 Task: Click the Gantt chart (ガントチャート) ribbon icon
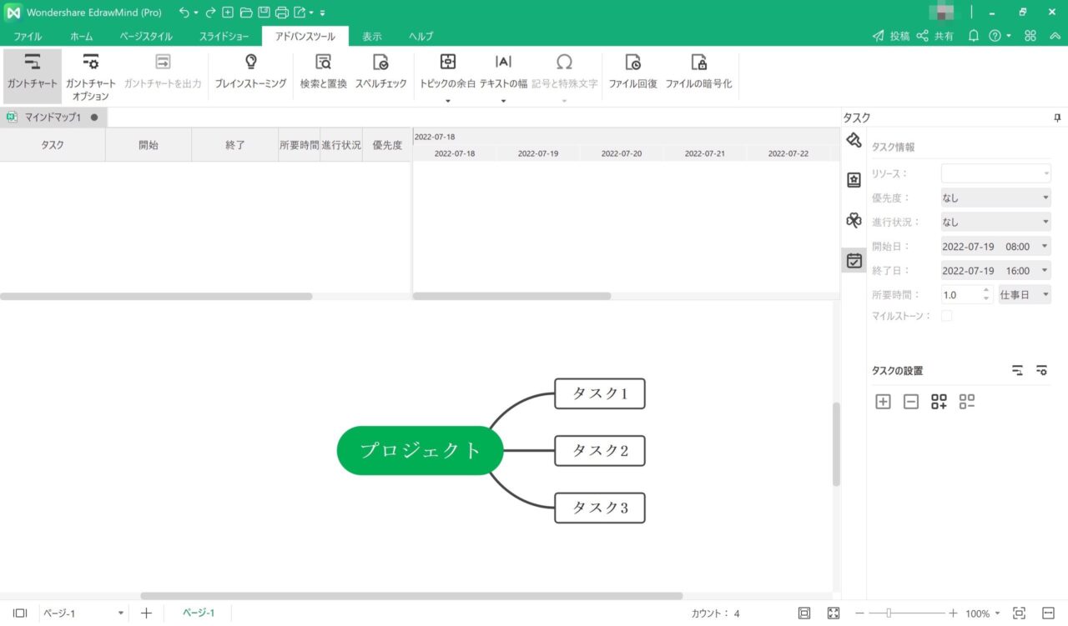click(x=32, y=63)
